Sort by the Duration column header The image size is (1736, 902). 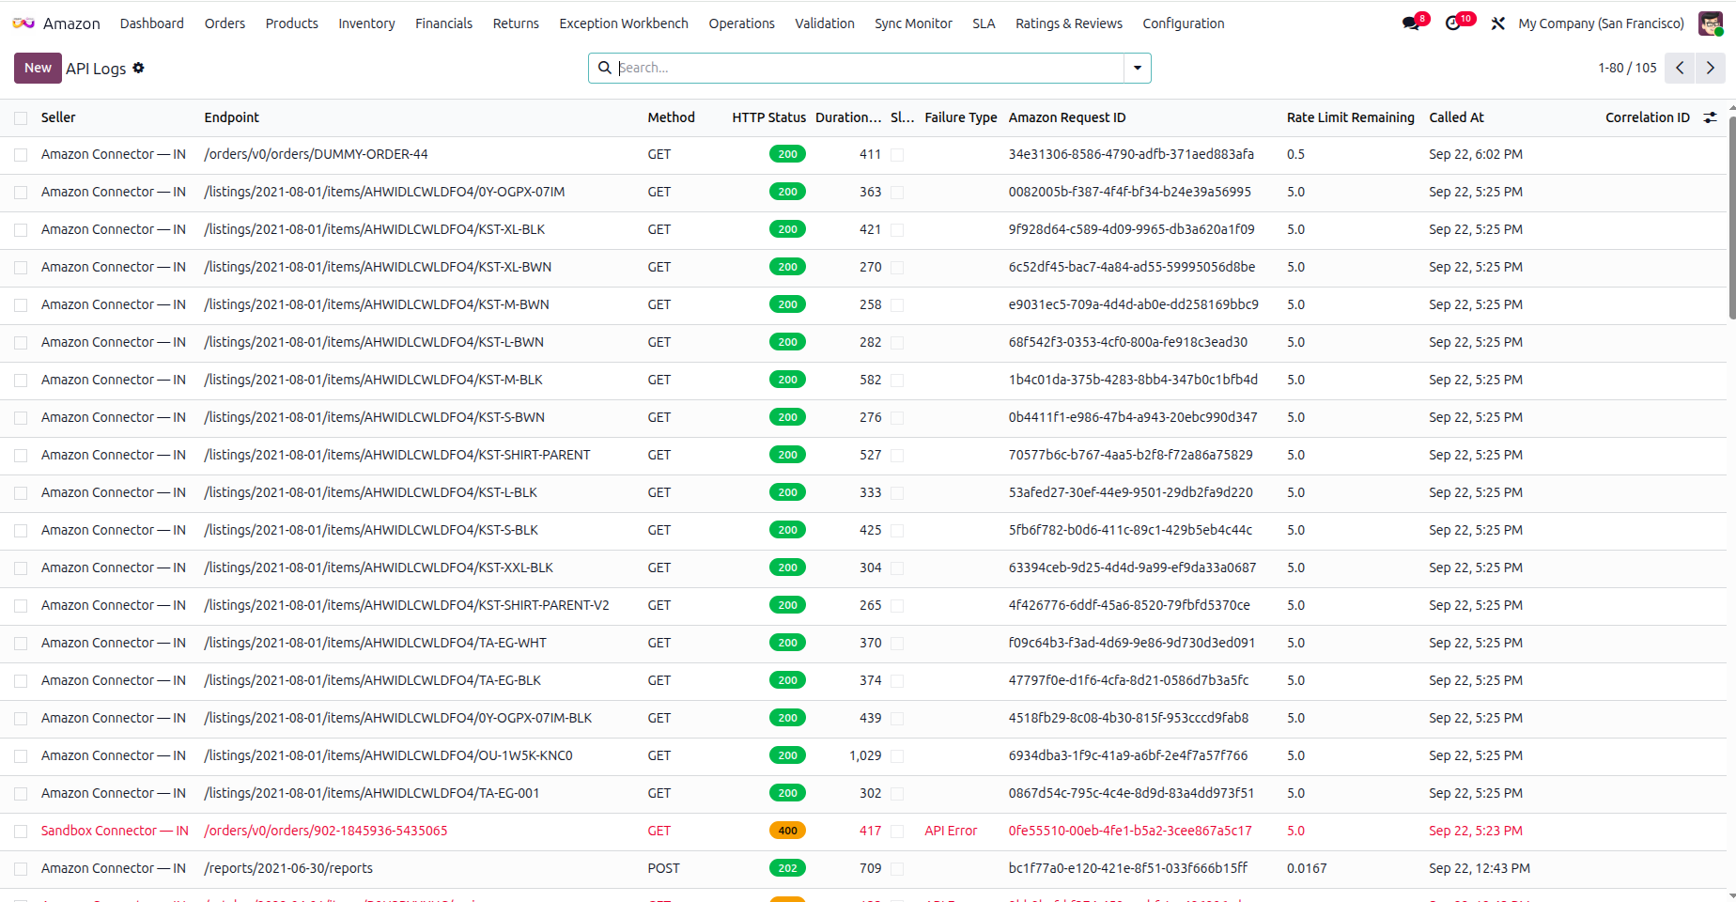click(x=848, y=117)
